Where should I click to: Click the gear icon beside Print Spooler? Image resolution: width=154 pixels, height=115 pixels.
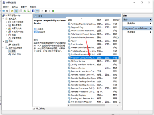(69, 44)
